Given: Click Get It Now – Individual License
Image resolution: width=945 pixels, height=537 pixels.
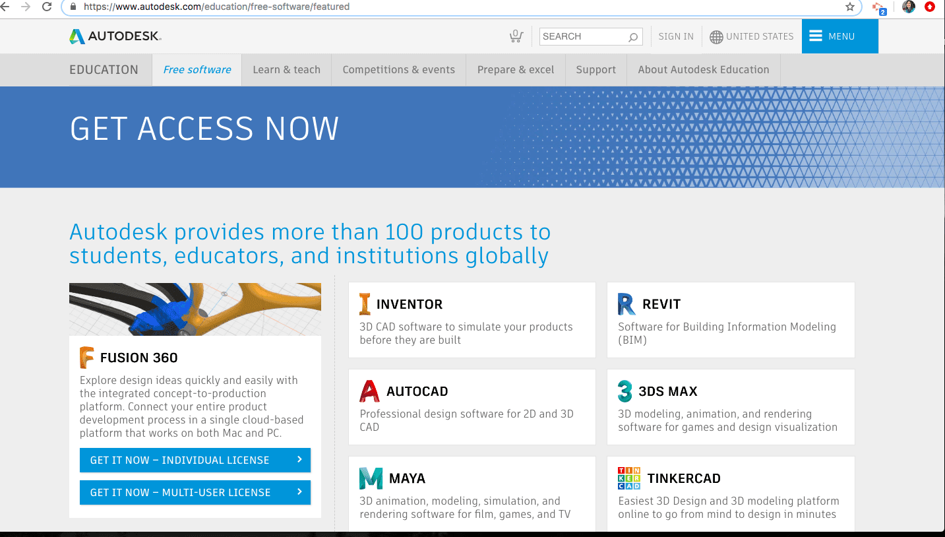Looking at the screenshot, I should (195, 460).
